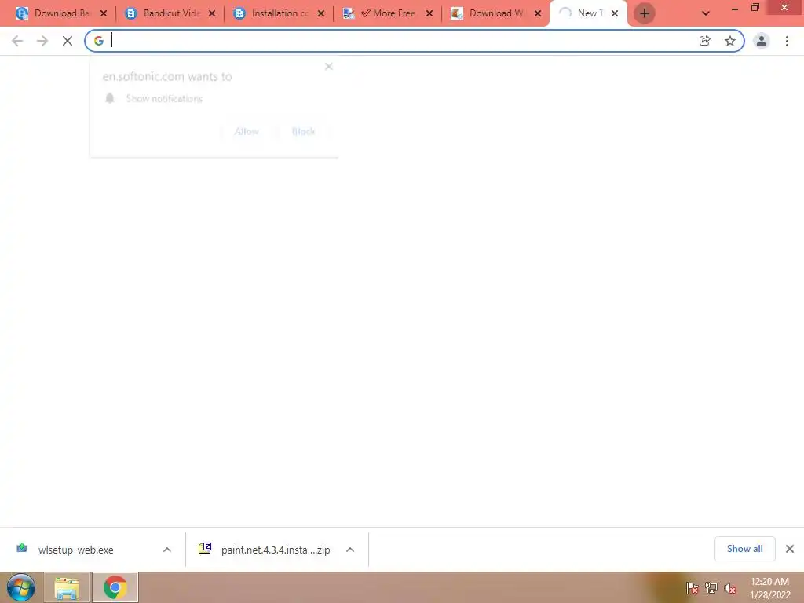
Task: Go forward to next page
Action: 42,41
